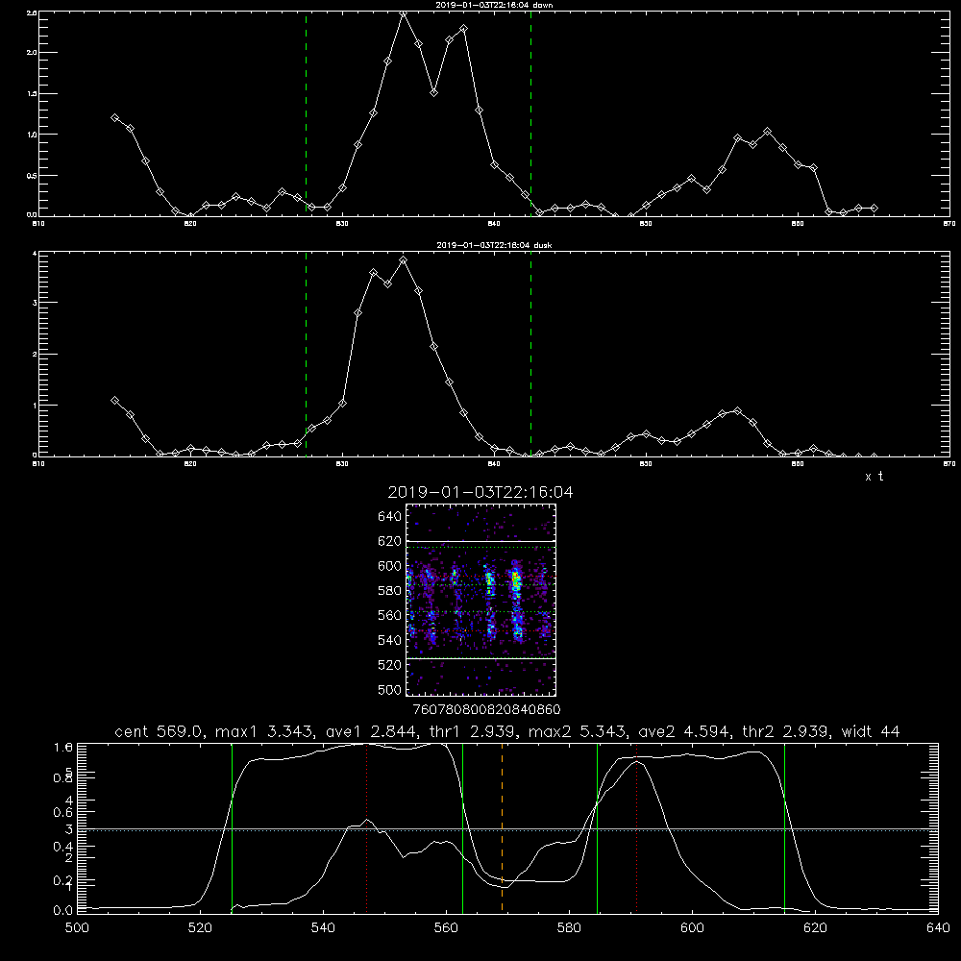Viewport: 961px width, 961px height.
Task: Click the '500' y-axis label of the spectrogram
Action: point(390,689)
